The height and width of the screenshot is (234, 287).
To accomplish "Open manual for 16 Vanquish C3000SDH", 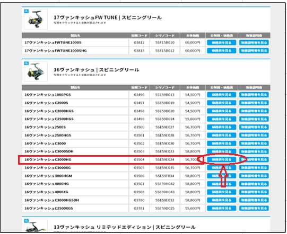I will tap(254, 151).
